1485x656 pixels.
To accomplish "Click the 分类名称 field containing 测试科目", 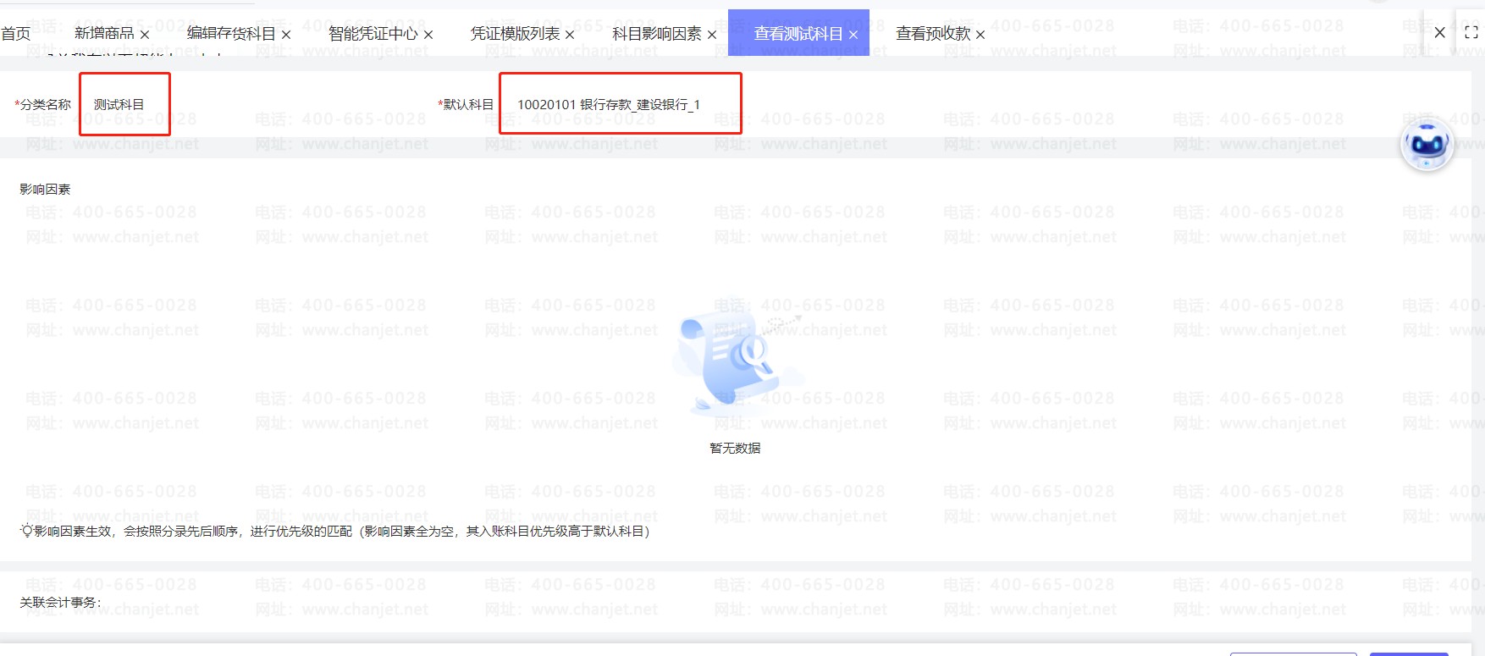I will [124, 104].
